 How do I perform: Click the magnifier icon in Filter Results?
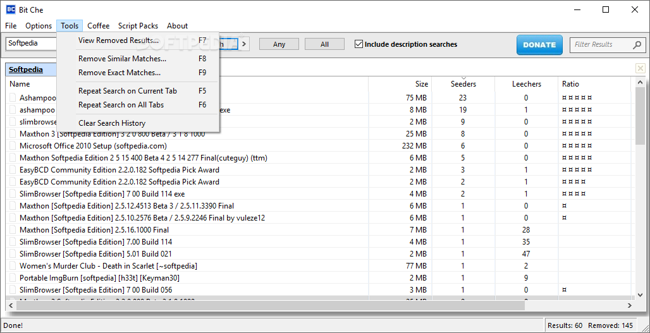pos(637,45)
